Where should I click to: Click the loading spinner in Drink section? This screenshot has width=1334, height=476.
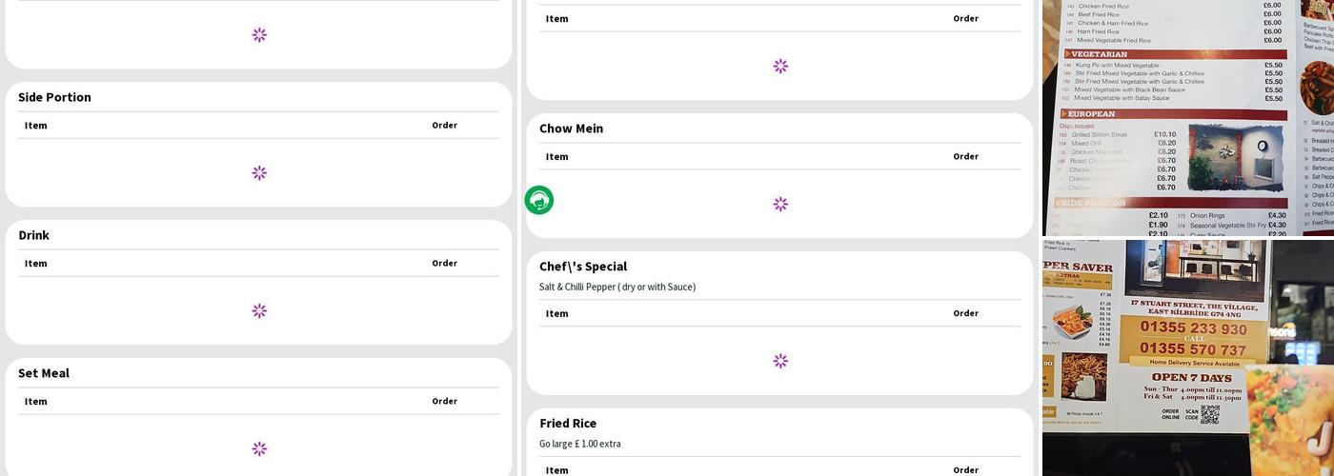pyautogui.click(x=259, y=311)
